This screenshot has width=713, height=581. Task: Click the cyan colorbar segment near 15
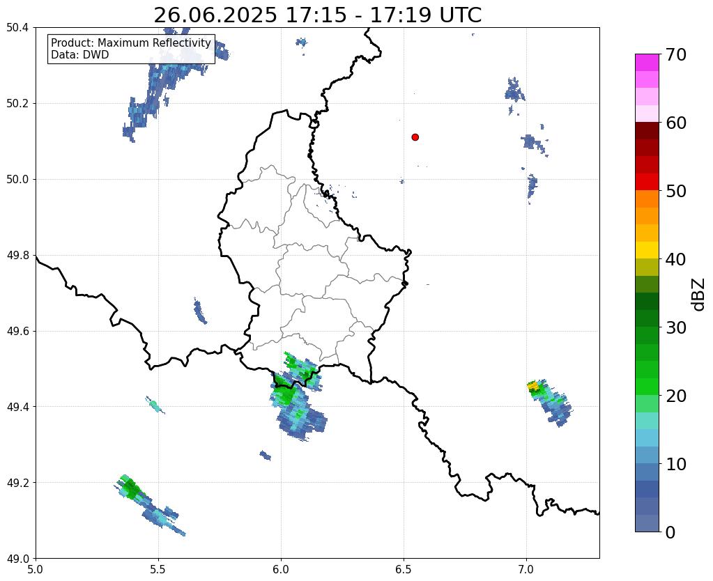(x=647, y=421)
